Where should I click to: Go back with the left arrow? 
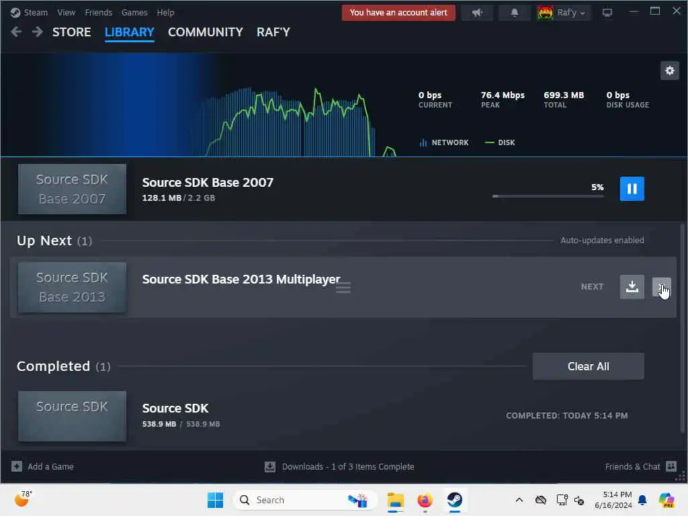click(16, 32)
